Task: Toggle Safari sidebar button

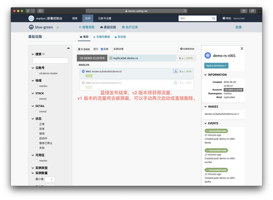Action: click(x=40, y=11)
